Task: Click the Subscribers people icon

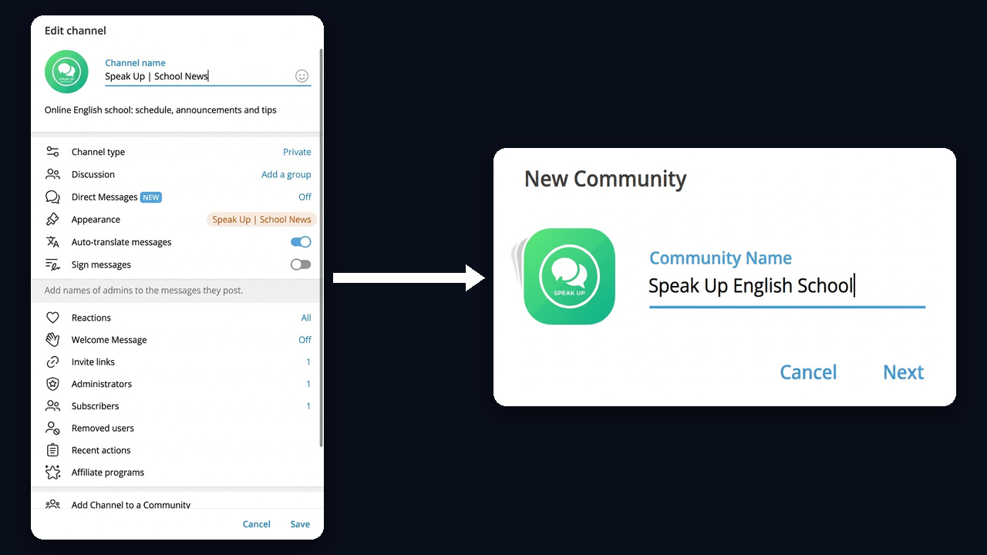Action: pyautogui.click(x=52, y=405)
